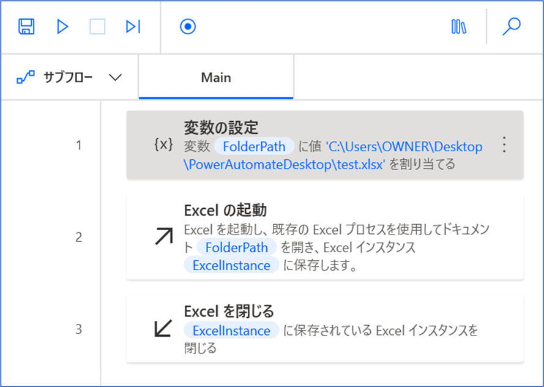Click the subflow icon beside サブフロー
This screenshot has height=387, width=544.
[26, 77]
